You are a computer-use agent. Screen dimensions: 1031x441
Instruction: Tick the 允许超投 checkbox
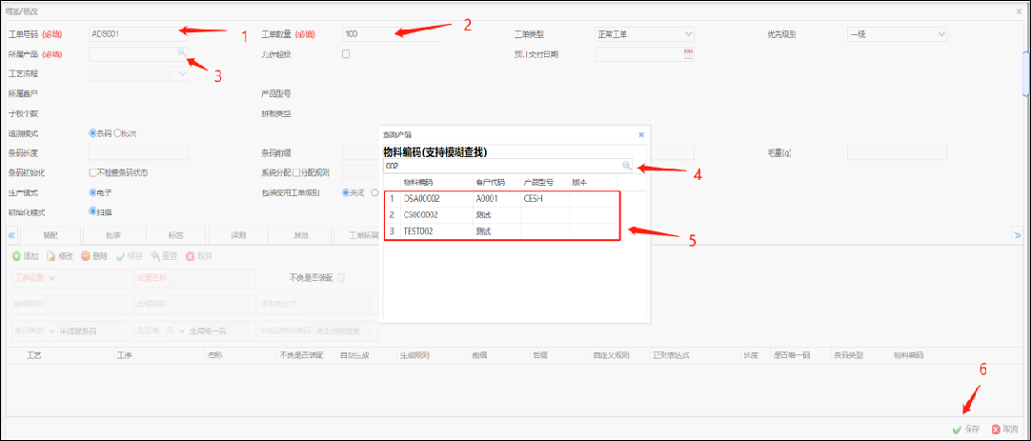coord(346,54)
